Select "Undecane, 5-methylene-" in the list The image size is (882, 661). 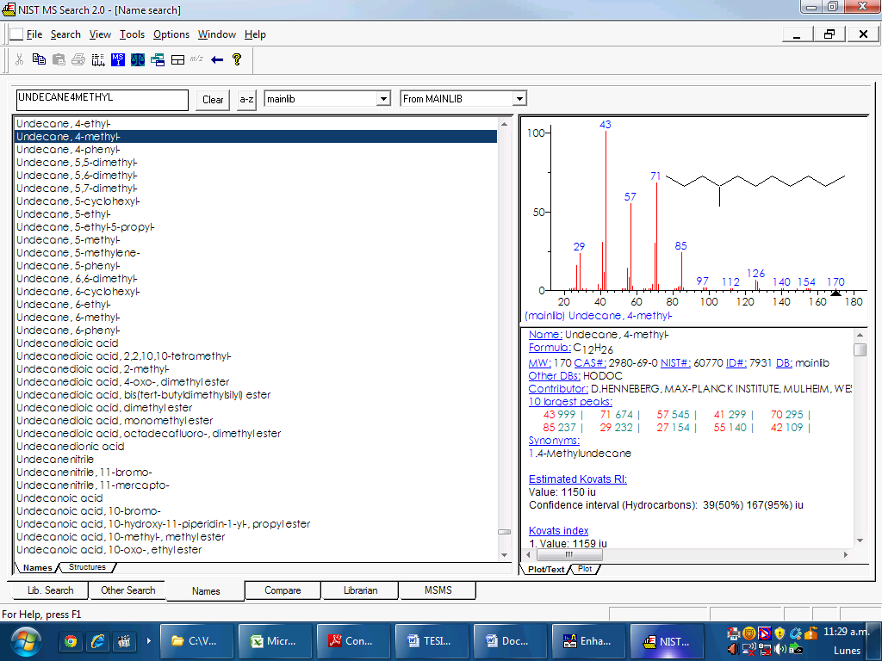coord(255,253)
